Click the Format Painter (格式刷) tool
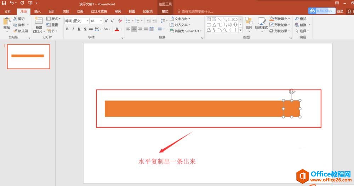Image resolution: width=354 pixels, height=186 pixels. click(x=21, y=31)
